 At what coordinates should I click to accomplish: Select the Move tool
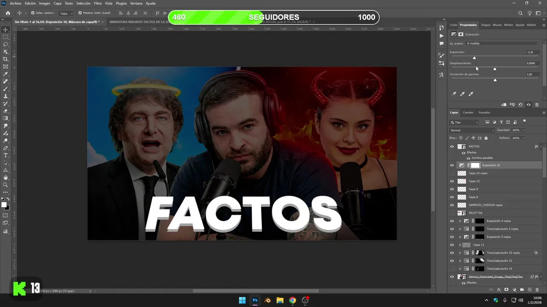(6, 30)
